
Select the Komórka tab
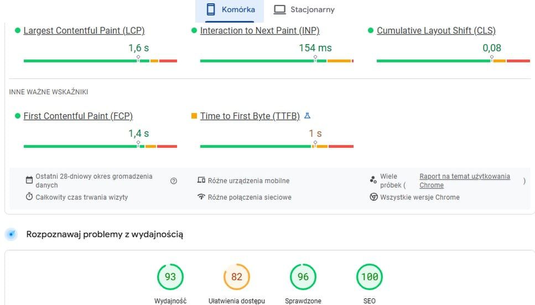pos(230,9)
